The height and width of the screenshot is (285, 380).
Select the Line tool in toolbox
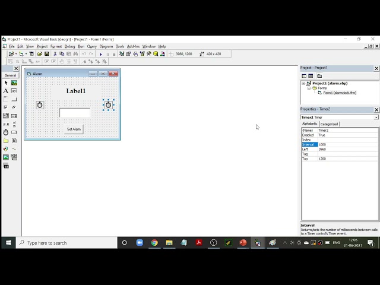click(14, 149)
